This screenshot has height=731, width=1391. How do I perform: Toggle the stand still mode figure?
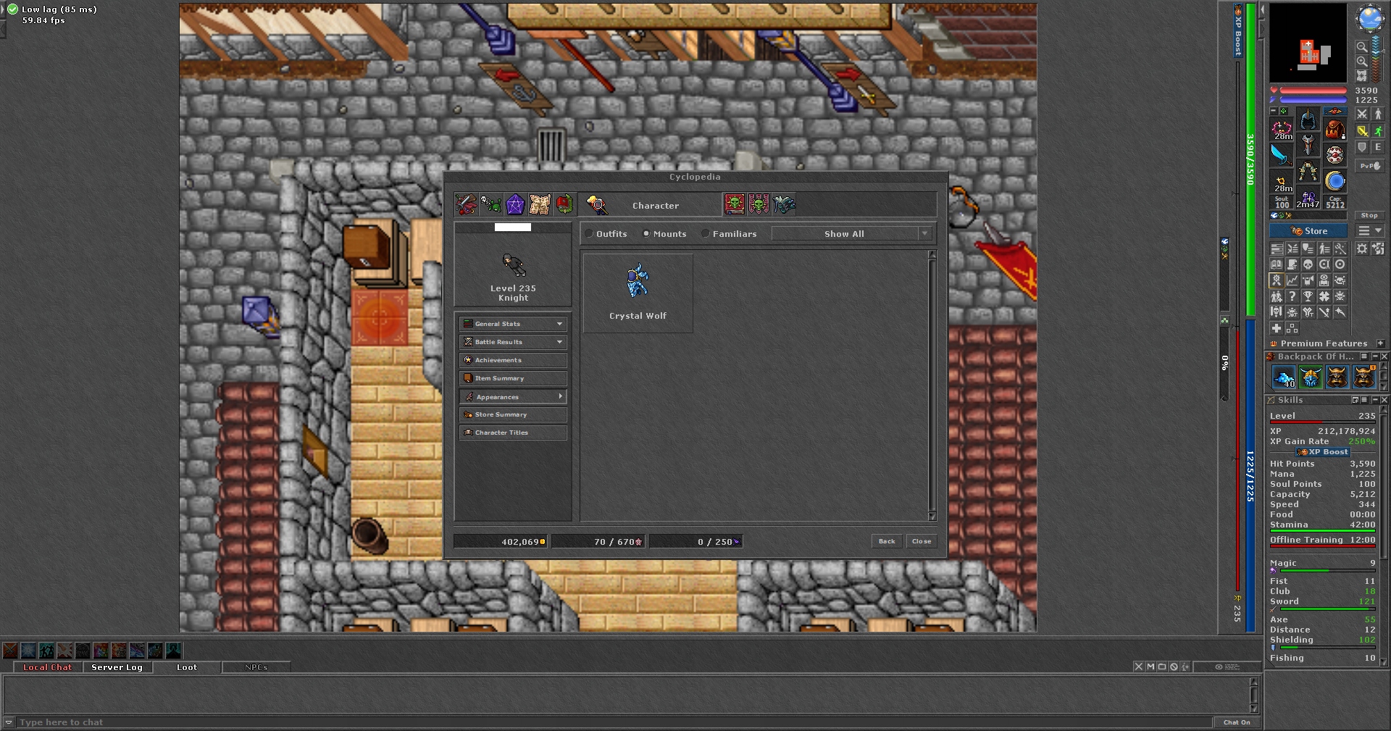1378,114
